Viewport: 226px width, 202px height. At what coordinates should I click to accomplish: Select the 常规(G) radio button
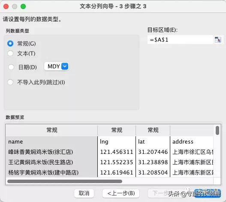coord(10,43)
